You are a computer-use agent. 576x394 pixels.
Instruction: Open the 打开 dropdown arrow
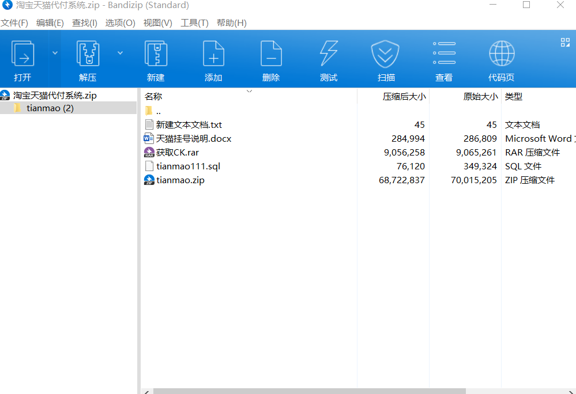pyautogui.click(x=55, y=52)
